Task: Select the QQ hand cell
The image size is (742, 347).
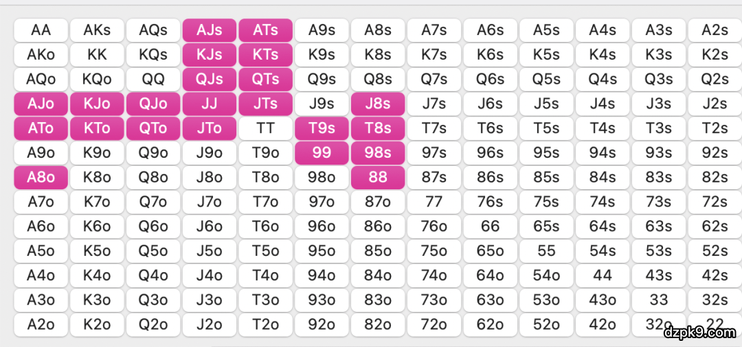Action: [x=153, y=79]
